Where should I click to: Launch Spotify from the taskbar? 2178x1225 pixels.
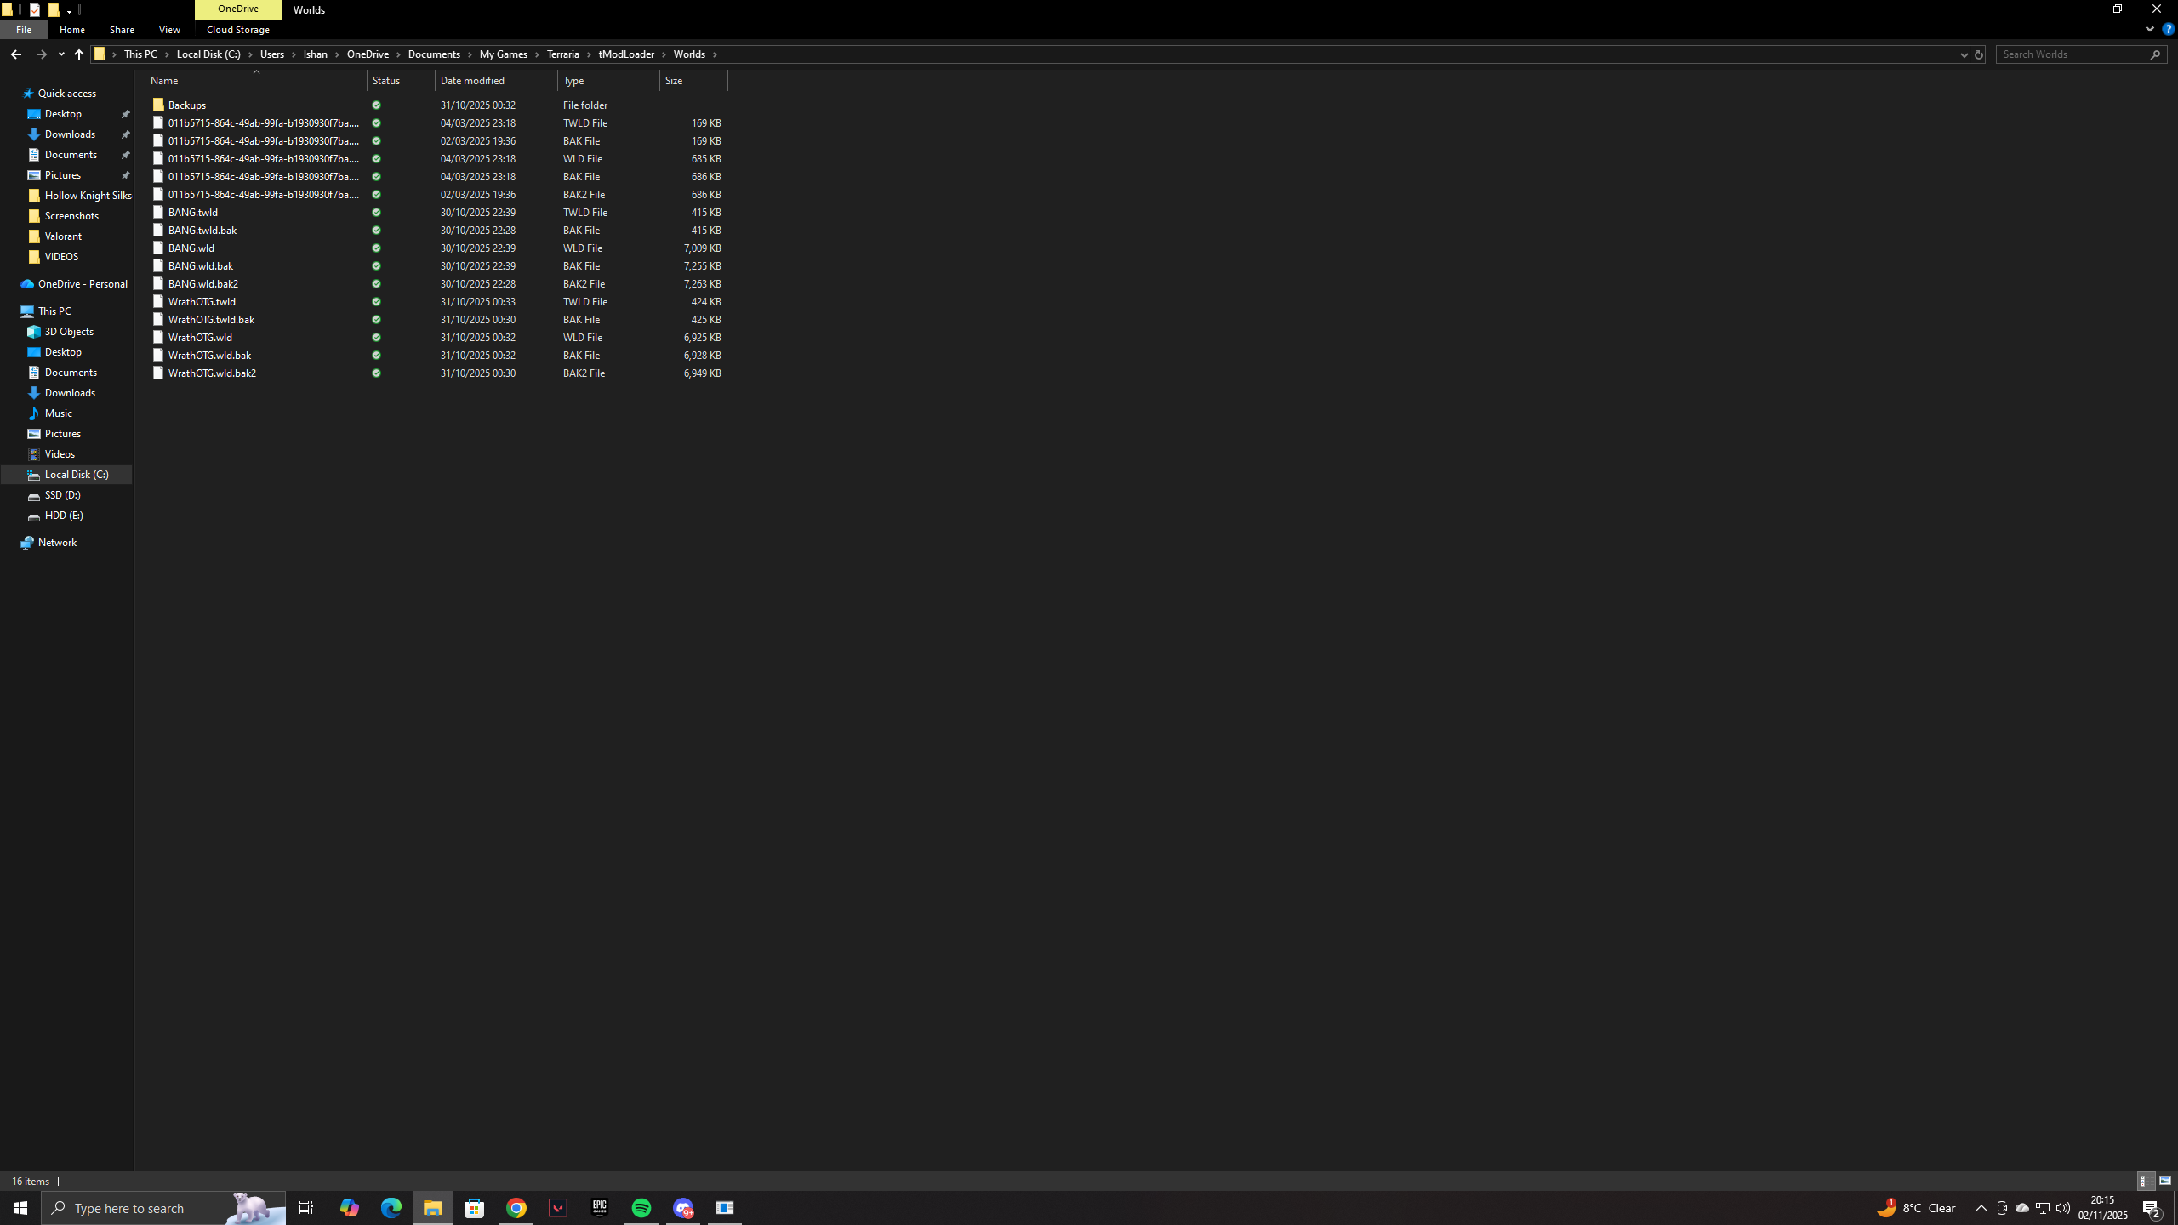click(x=641, y=1207)
